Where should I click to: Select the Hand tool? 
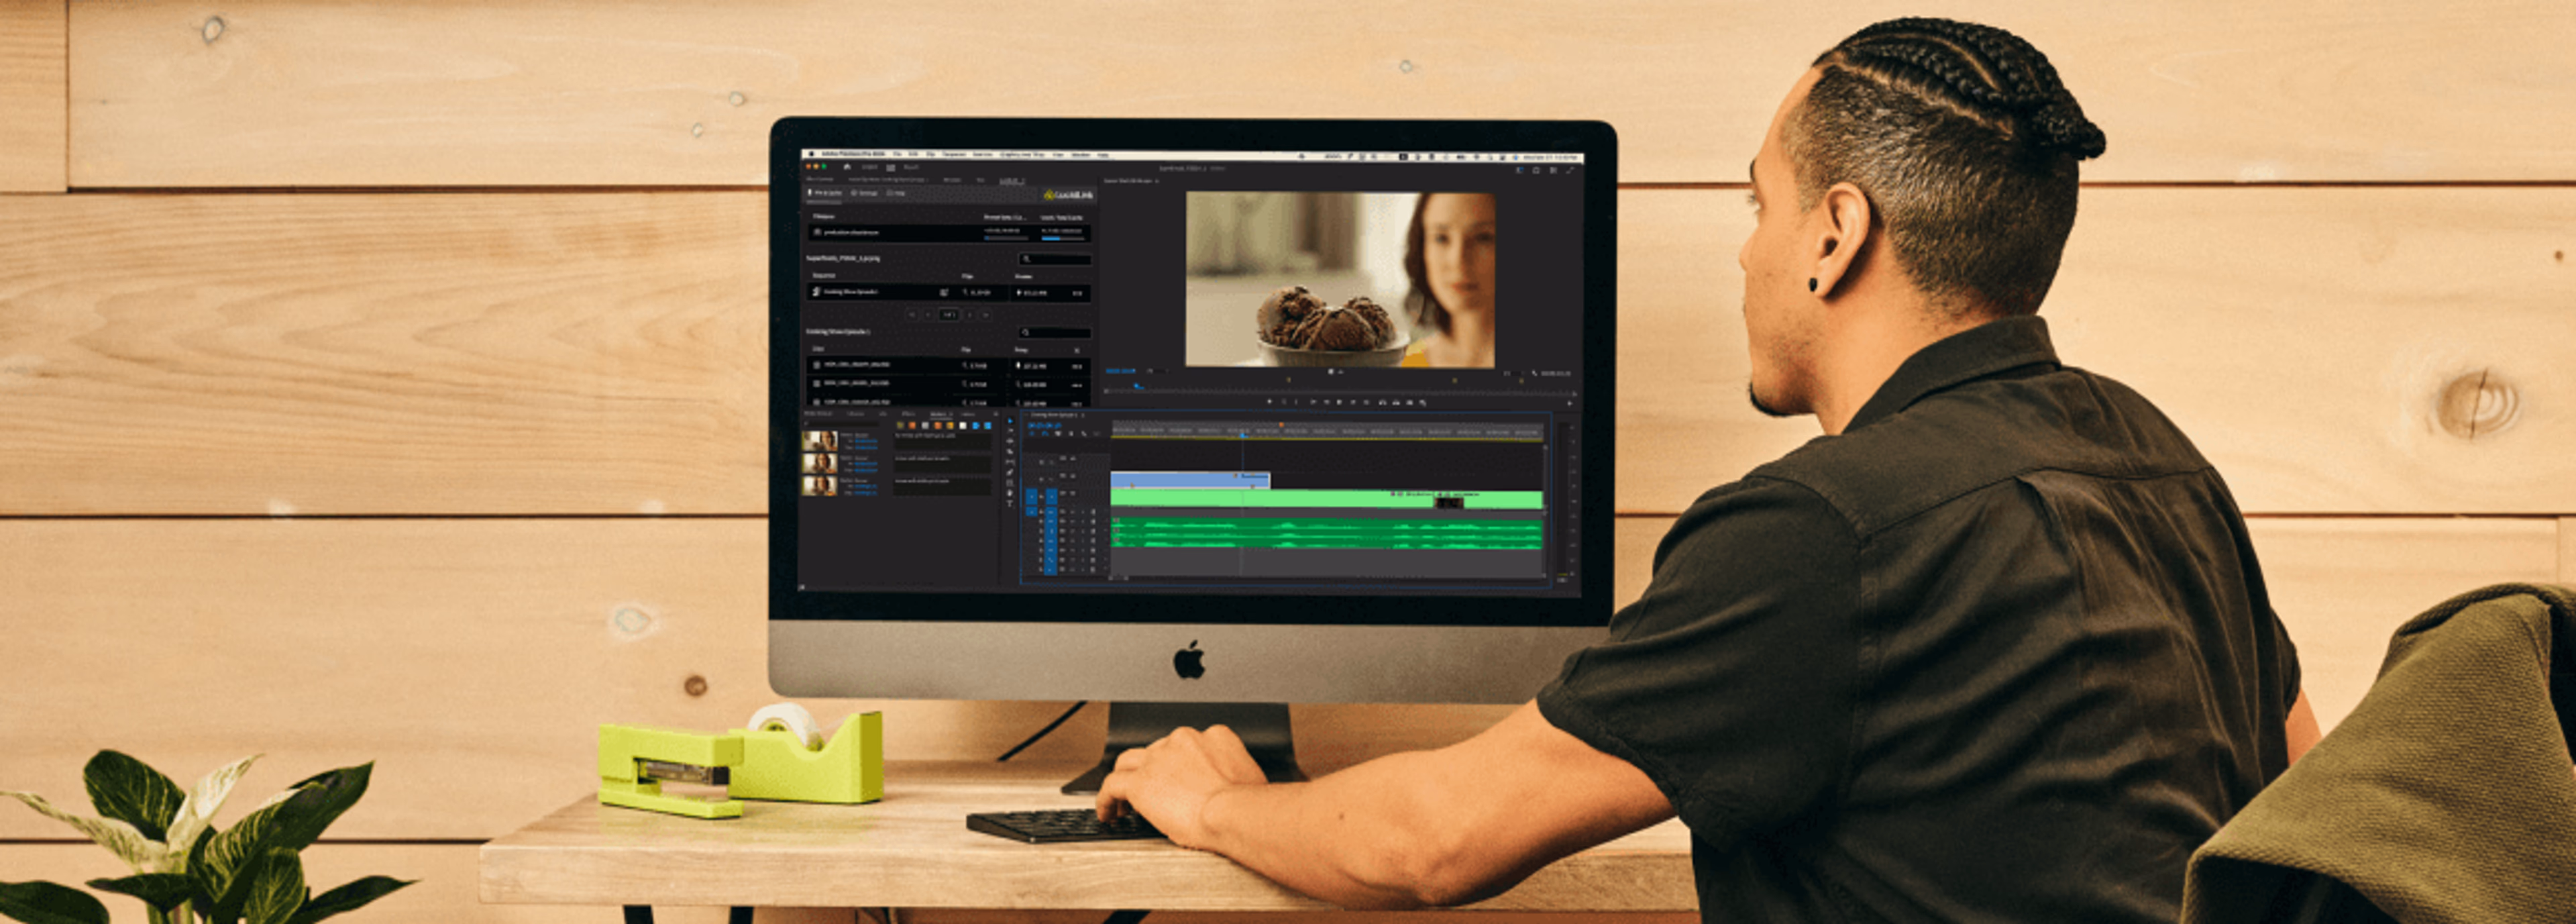pyautogui.click(x=1010, y=493)
